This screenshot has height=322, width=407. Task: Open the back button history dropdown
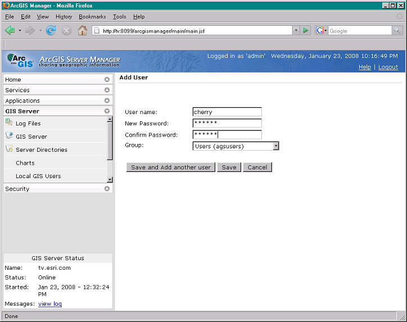tap(20, 30)
